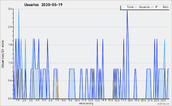This screenshot has width=172, height=106.
Task: Click the '1 h' x-axis label
Action: (18, 100)
